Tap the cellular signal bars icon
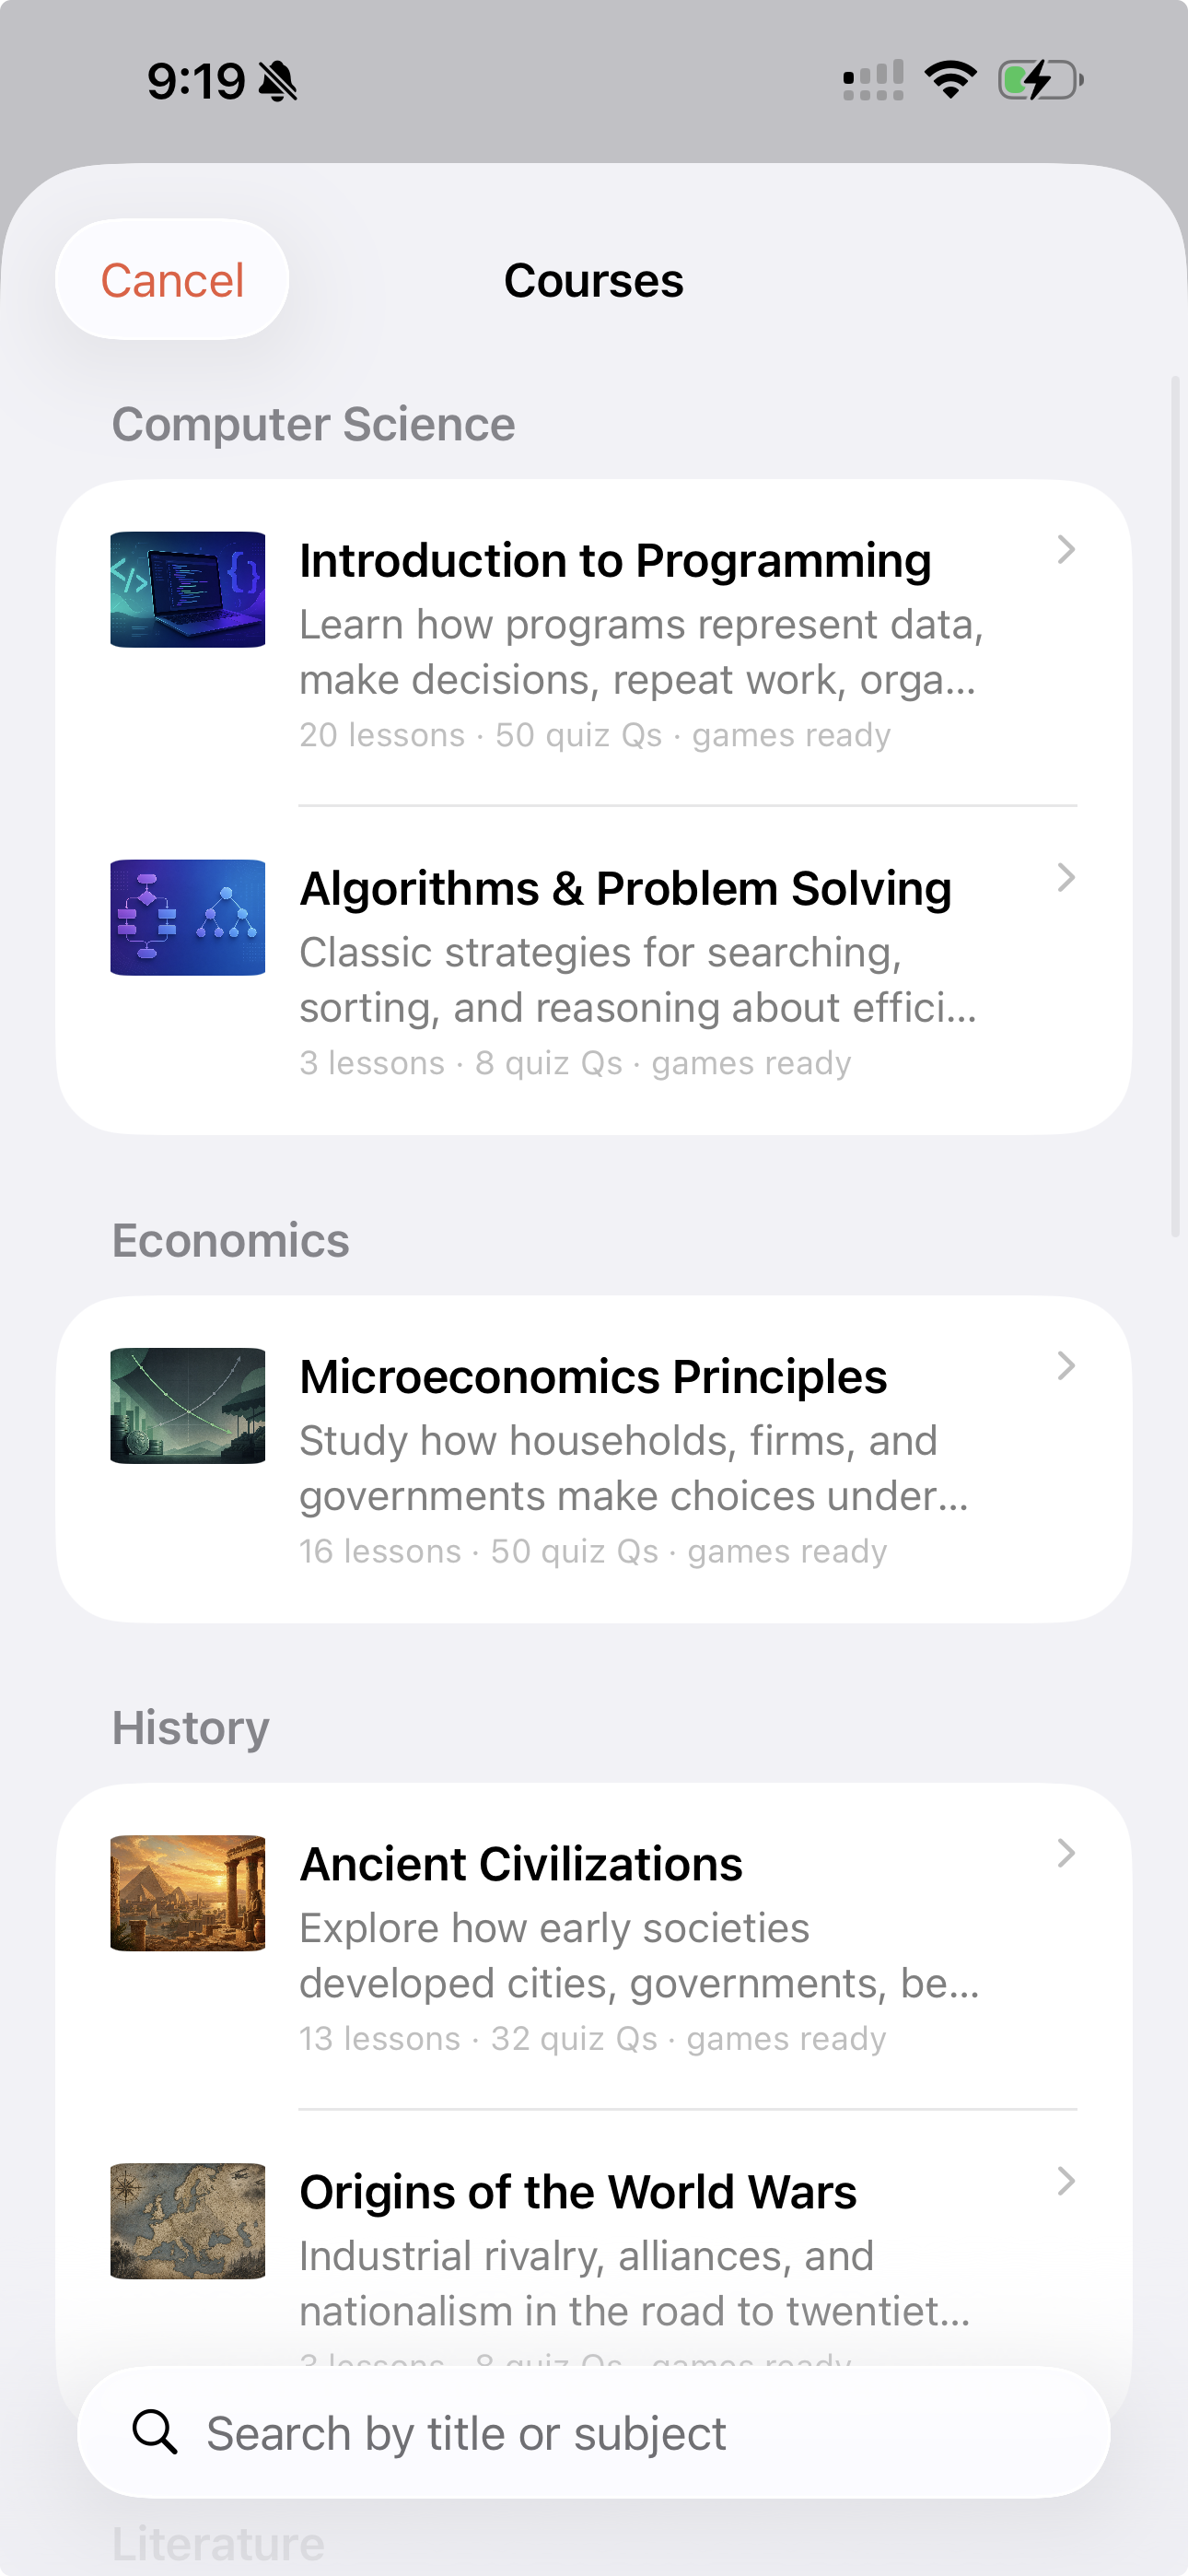Screen dimensions: 1188x2576 coord(873,80)
